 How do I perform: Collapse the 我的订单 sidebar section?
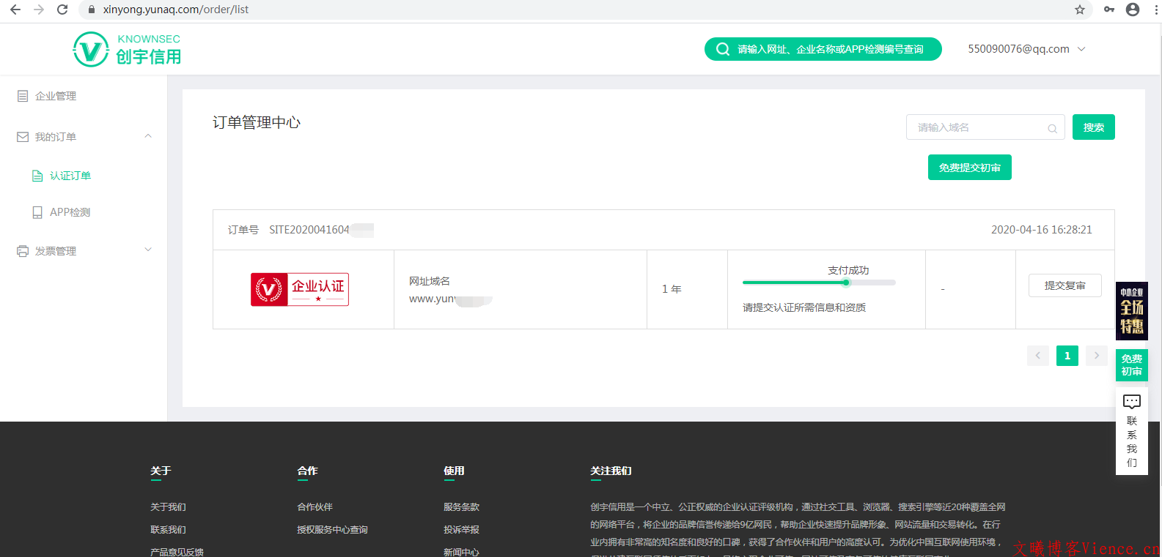coord(148,136)
